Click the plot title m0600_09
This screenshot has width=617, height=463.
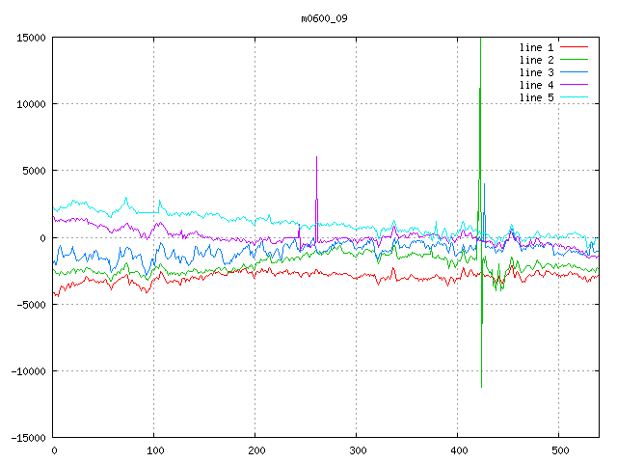(x=324, y=18)
